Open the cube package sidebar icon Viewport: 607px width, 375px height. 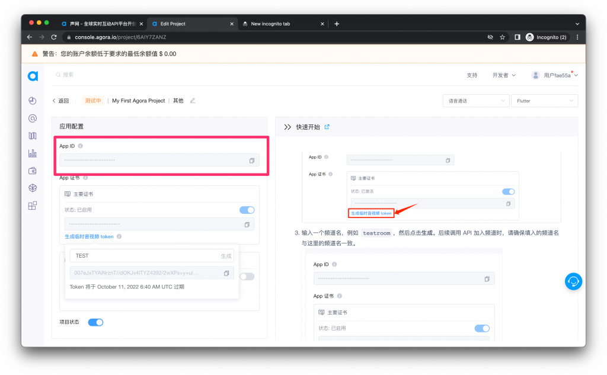(33, 188)
